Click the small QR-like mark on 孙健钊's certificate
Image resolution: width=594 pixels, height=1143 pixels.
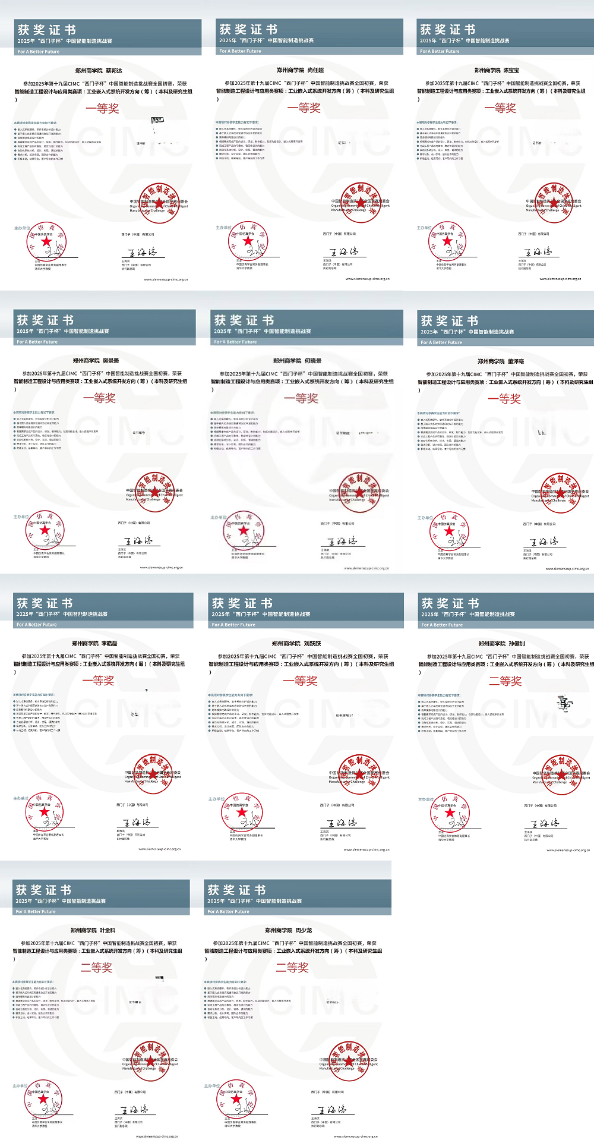(x=565, y=704)
